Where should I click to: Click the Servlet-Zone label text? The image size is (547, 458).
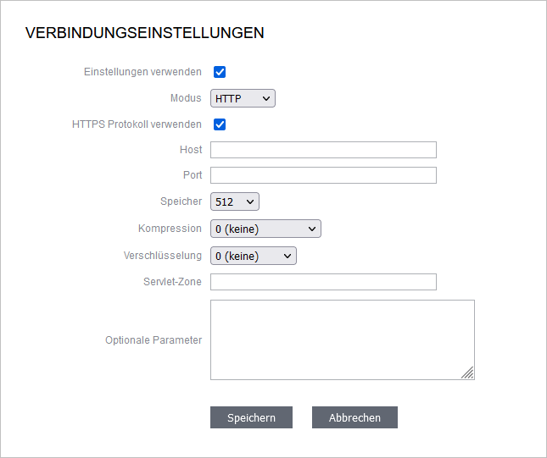click(172, 281)
